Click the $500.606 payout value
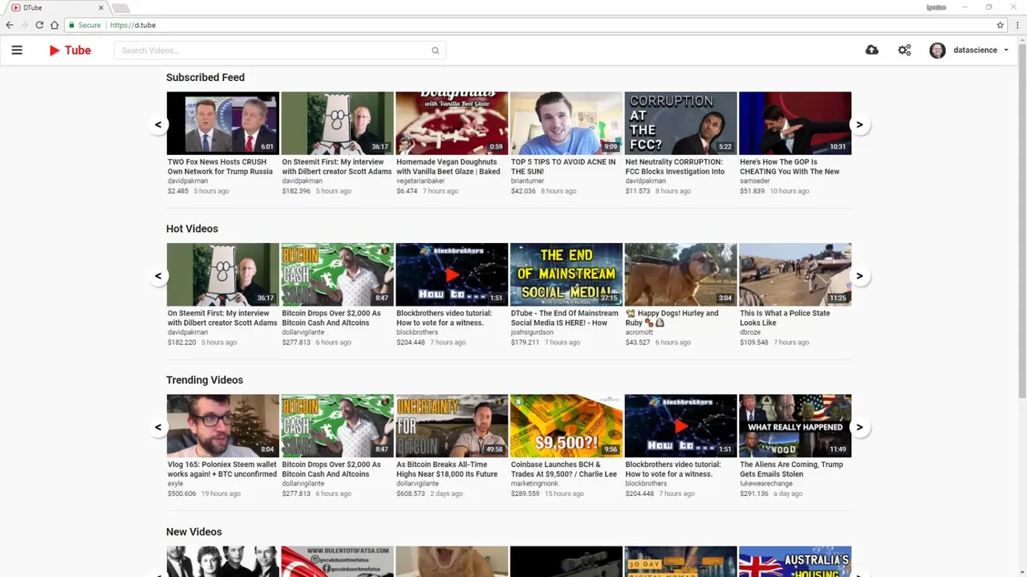 point(182,494)
